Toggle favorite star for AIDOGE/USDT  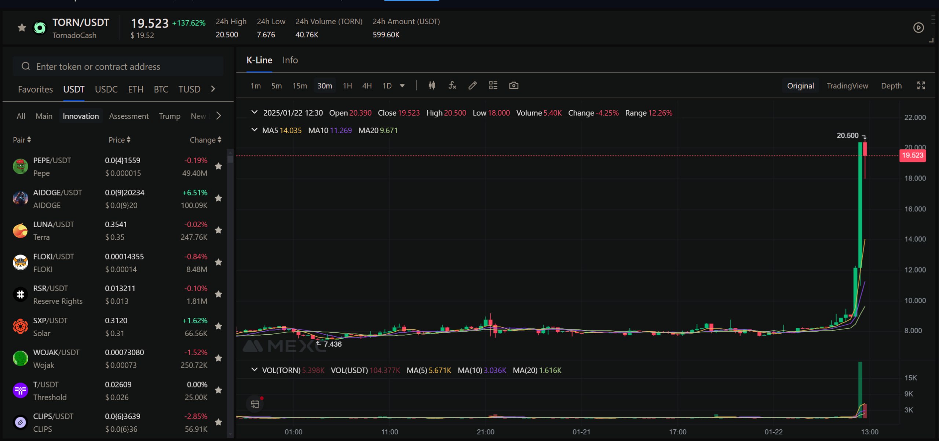point(218,198)
